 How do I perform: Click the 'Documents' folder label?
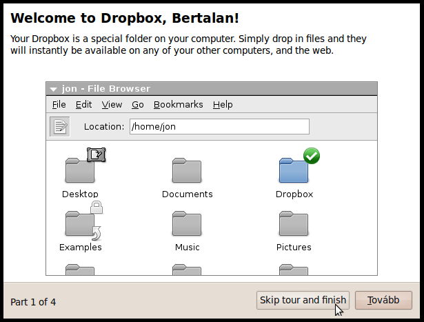(x=187, y=194)
